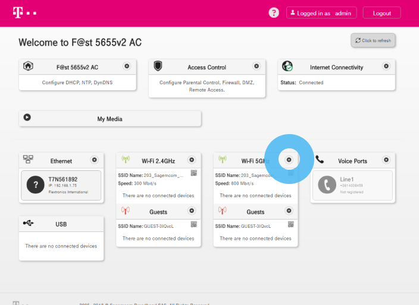Open Wi-Fi 2.4GHz settings gear
This screenshot has width=419, height=305.
[x=192, y=160]
